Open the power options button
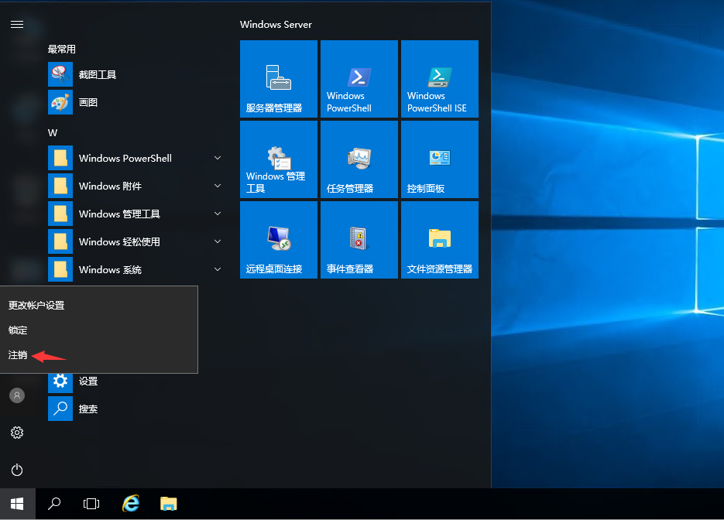 pos(17,470)
